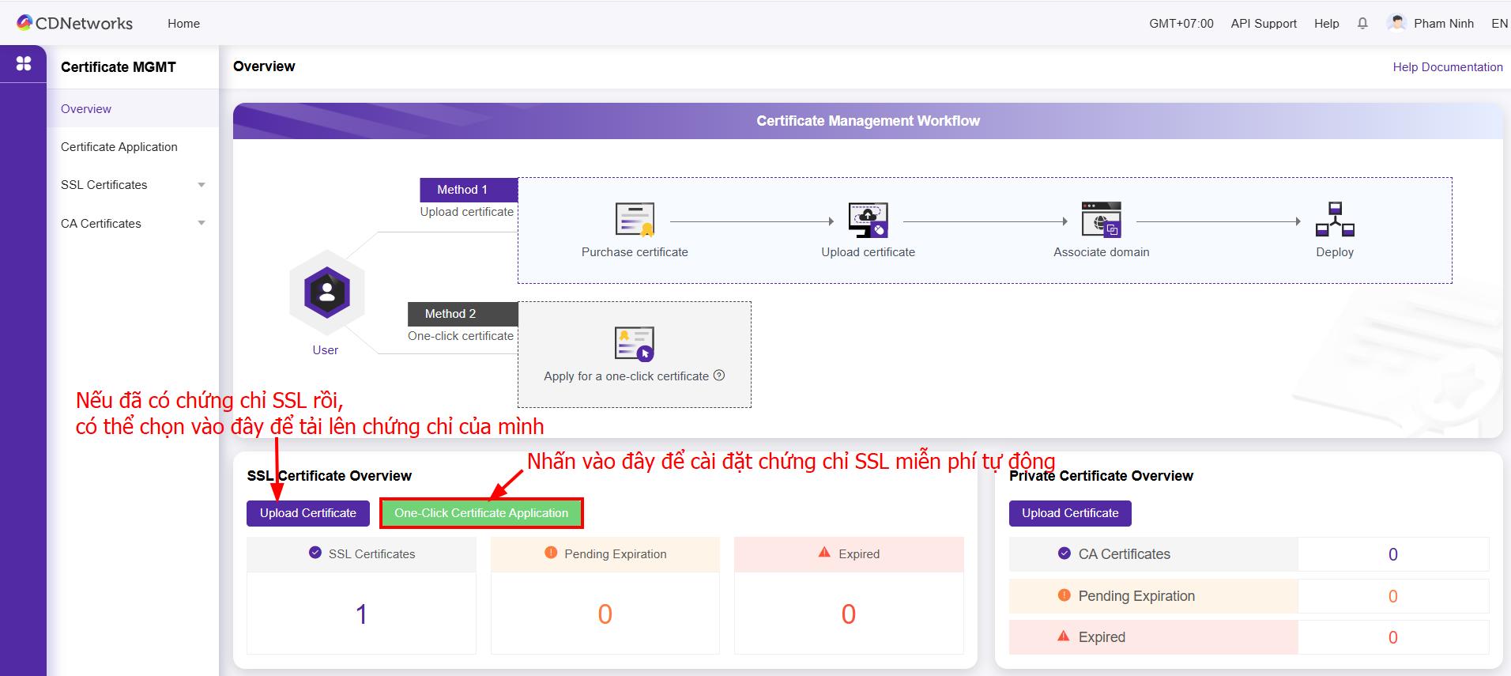This screenshot has height=676, width=1511.
Task: Click the help question mark beside one-click certificate
Action: coord(719,376)
